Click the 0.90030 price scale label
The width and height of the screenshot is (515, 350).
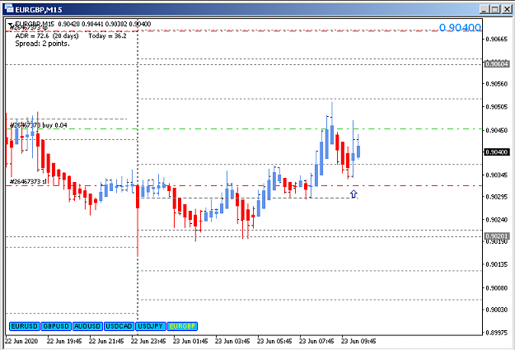[497, 310]
